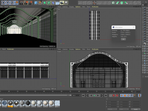Toggle the Z axis lock
The width and height of the screenshot is (148, 111).
click(x=12, y=3)
